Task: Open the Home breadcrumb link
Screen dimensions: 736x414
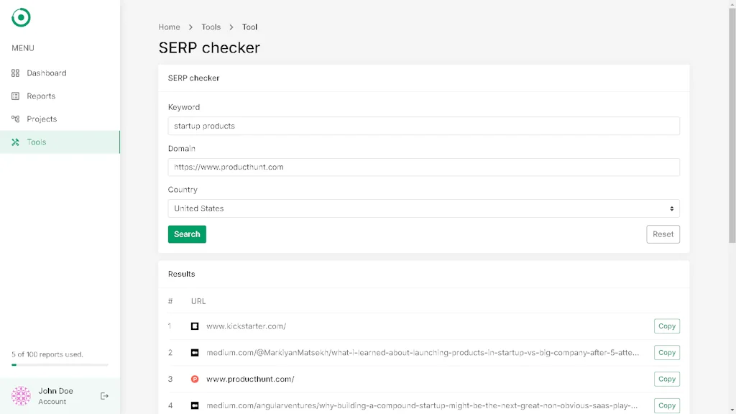Action: [169, 27]
